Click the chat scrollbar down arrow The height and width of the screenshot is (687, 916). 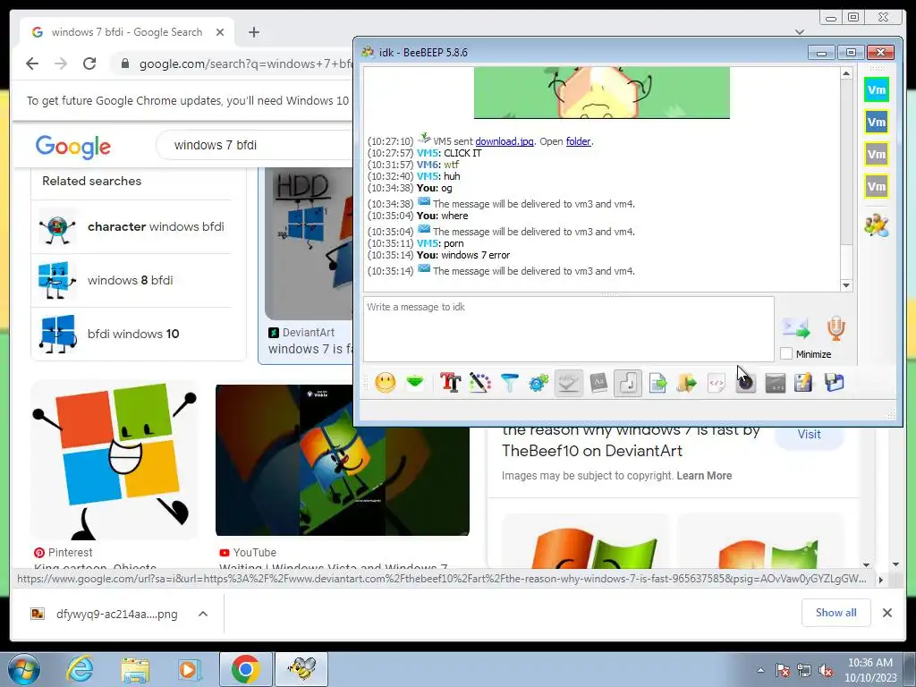pos(846,285)
